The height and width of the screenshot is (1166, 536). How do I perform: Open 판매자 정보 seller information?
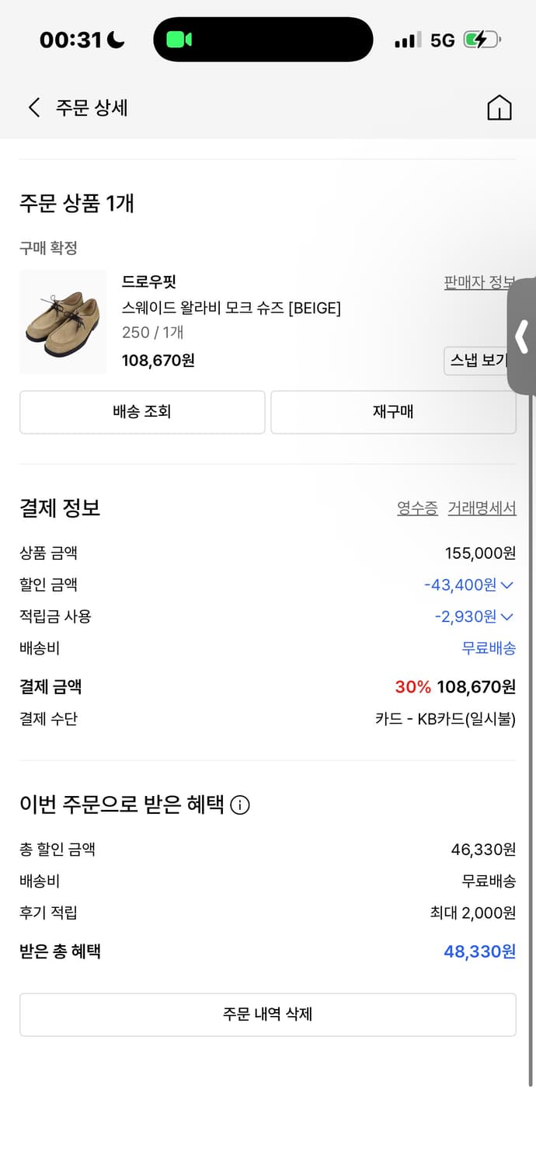click(479, 282)
